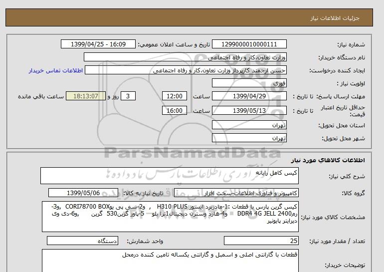Click the price validity date 1399/05/13
The height and width of the screenshot is (272, 384).
pos(249,110)
